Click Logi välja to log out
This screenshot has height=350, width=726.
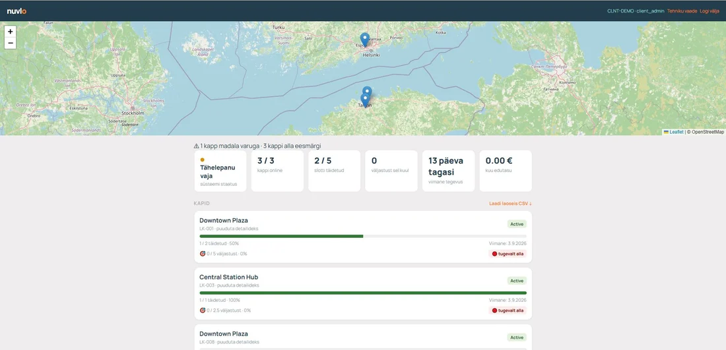[711, 11]
